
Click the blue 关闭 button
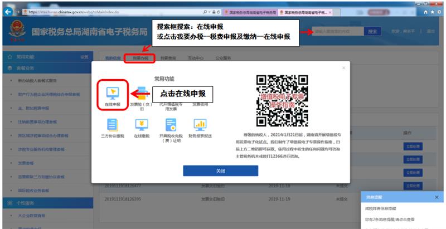click(x=220, y=170)
